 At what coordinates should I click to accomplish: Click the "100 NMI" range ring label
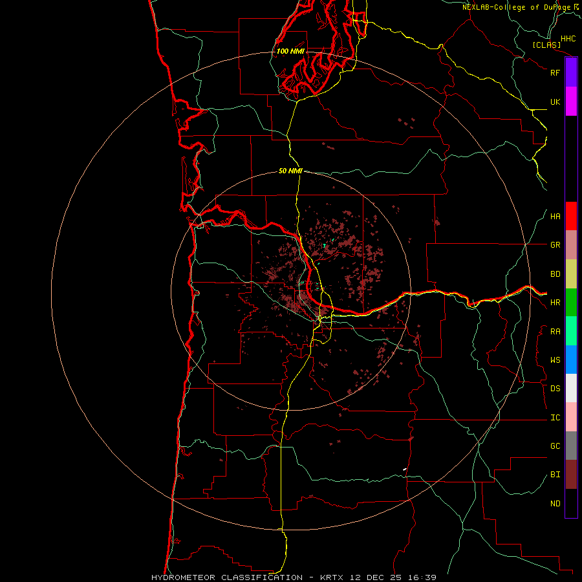pyautogui.click(x=290, y=51)
